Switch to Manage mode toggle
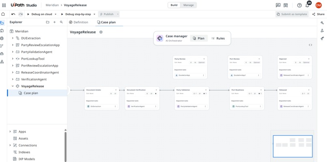This screenshot has width=327, height=162. (188, 5)
